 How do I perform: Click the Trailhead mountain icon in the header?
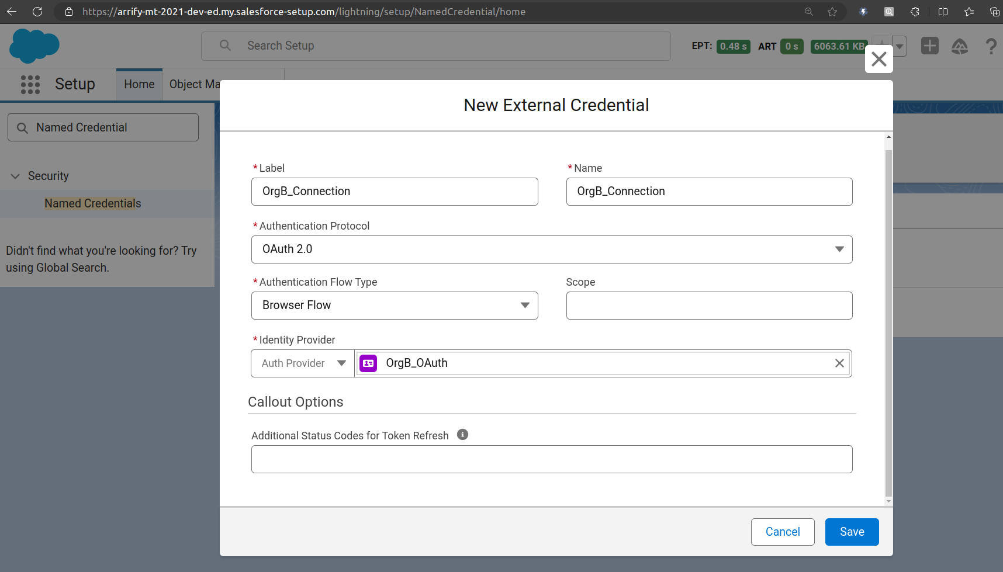tap(960, 46)
